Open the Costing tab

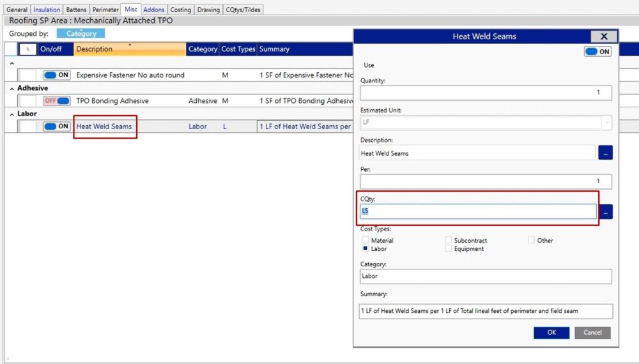pos(180,10)
